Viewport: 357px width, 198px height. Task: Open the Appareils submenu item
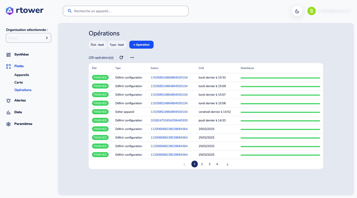tap(22, 75)
